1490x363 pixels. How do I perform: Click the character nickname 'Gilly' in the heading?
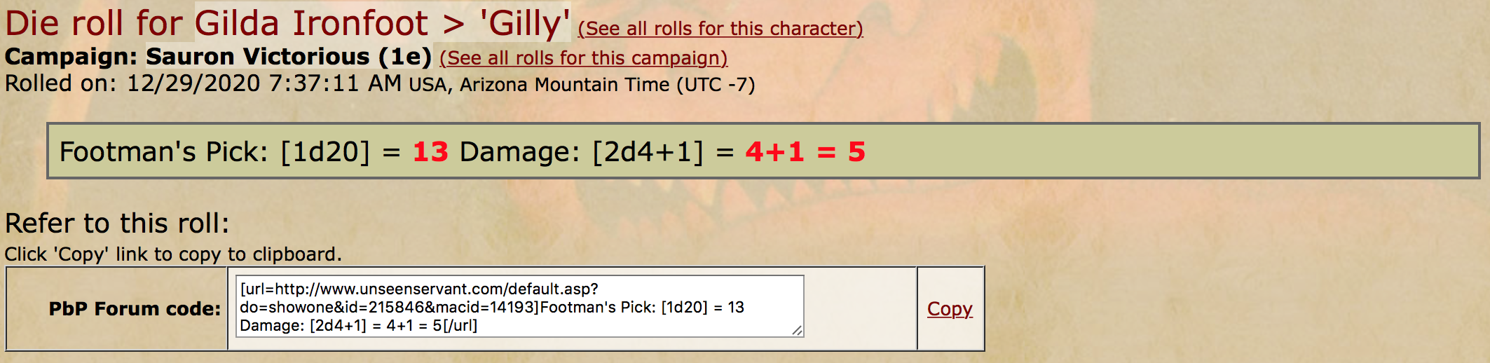coord(524,23)
